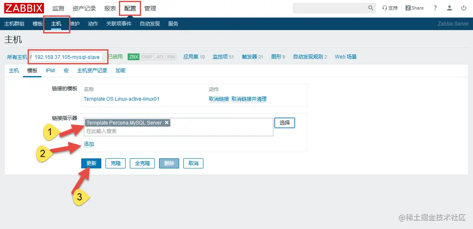This screenshot has width=473, height=229.
Task: Open 监控项 51 link
Action: pyautogui.click(x=223, y=57)
